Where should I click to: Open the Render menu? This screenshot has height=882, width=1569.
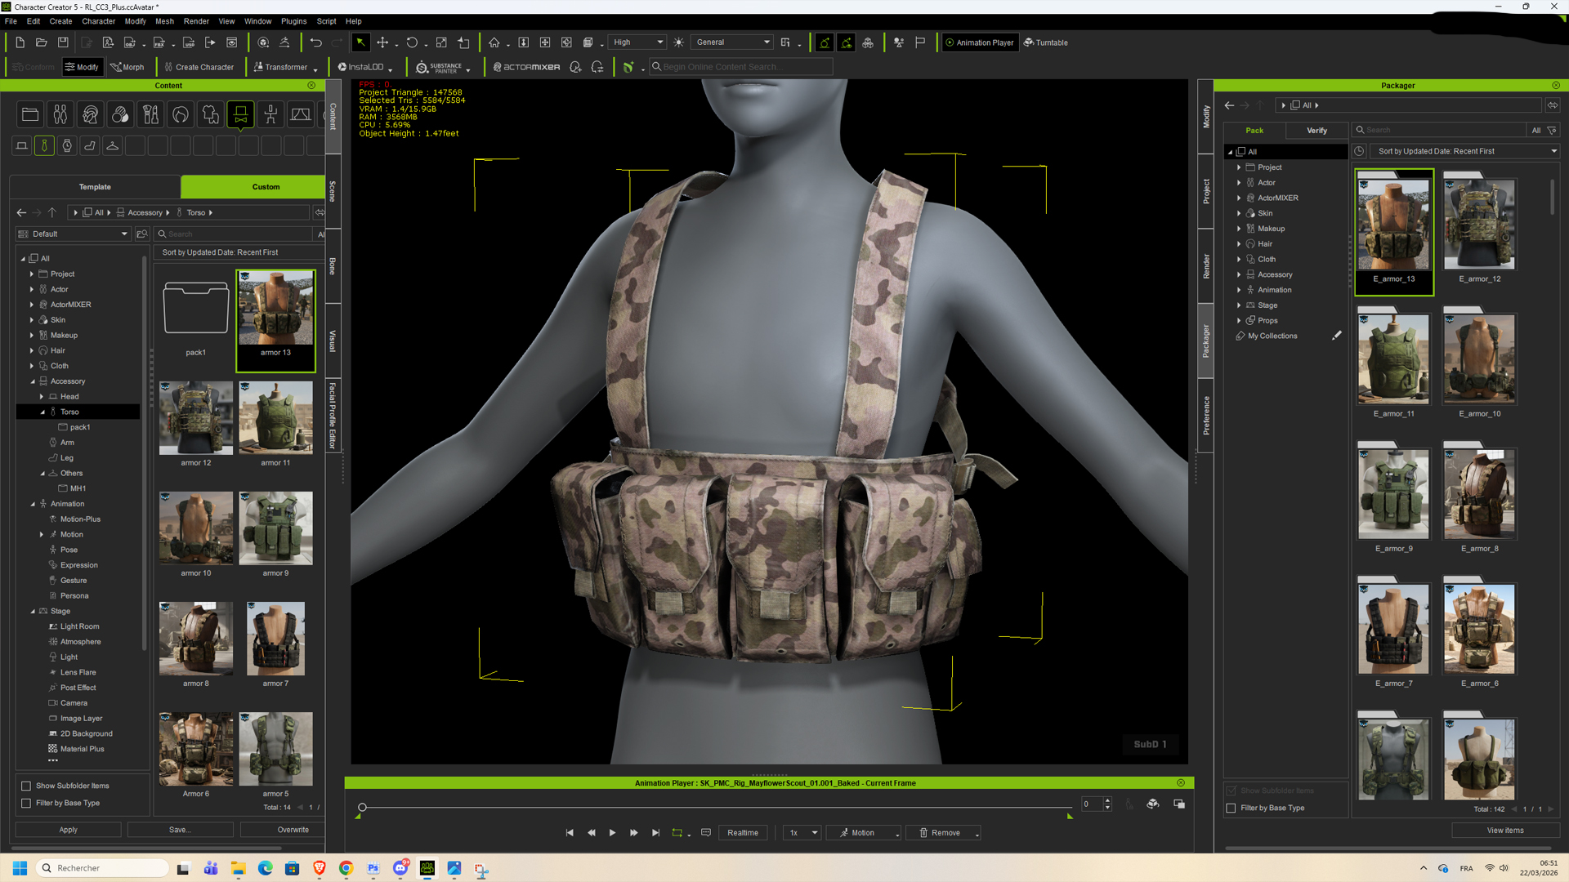click(196, 21)
